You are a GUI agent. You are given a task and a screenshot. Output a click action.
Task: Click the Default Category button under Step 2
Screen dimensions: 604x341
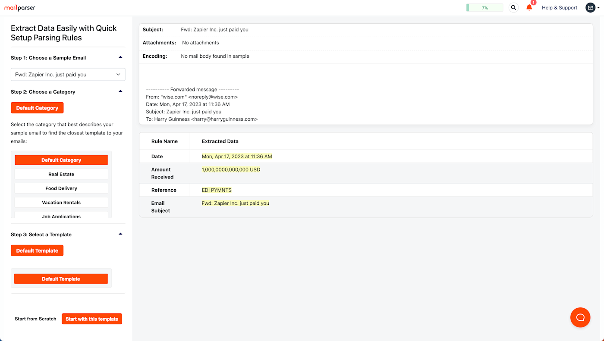37,108
